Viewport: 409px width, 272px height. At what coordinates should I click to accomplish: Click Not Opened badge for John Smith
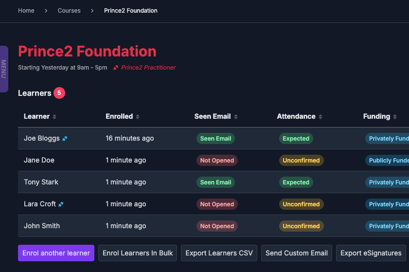click(x=217, y=226)
